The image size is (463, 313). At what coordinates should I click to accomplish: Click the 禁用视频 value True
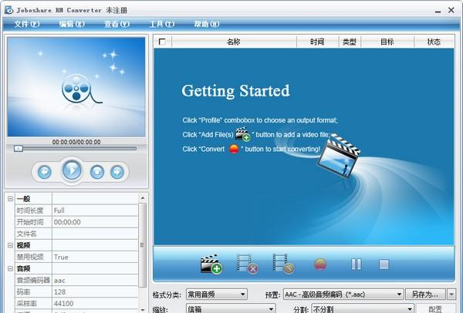pyautogui.click(x=95, y=257)
